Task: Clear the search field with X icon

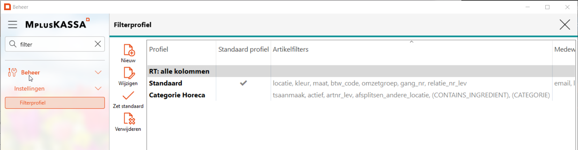Action: click(x=98, y=44)
